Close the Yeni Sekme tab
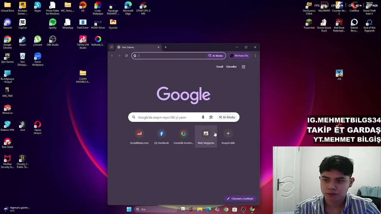Viewport: 381px width, 214px height. (158, 47)
